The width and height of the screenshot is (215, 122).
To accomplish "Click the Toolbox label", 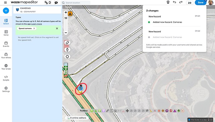I will tap(84, 110).
